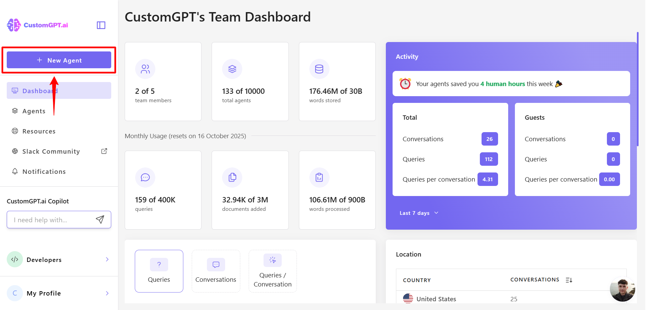The height and width of the screenshot is (310, 647).
Task: Send the Copilot message with the paper plane icon
Action: 100,220
